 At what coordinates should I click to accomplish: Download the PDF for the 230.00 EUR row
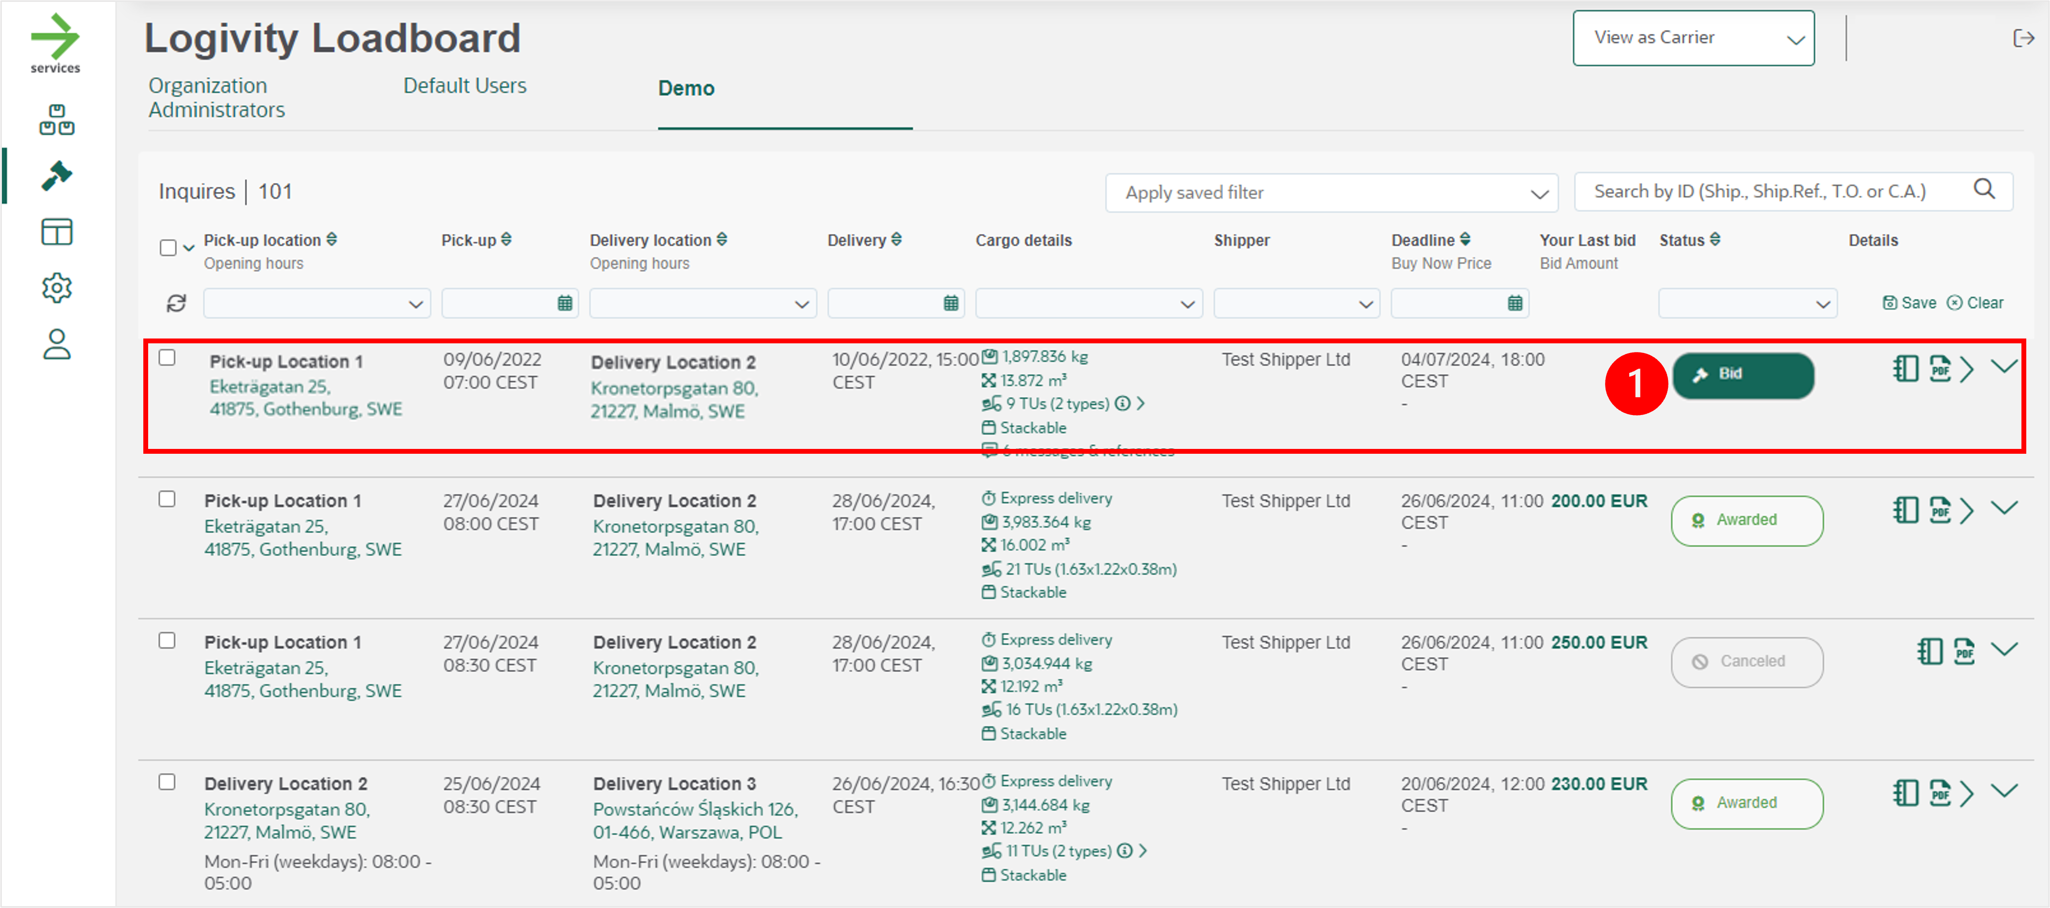[x=1940, y=793]
